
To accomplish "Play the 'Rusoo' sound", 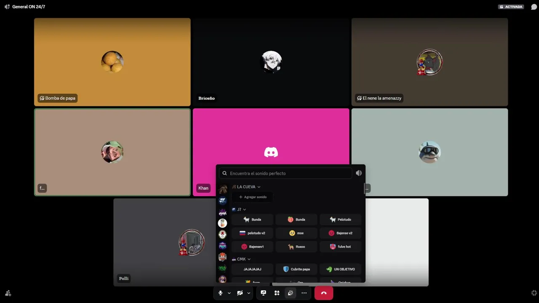I will (x=296, y=247).
